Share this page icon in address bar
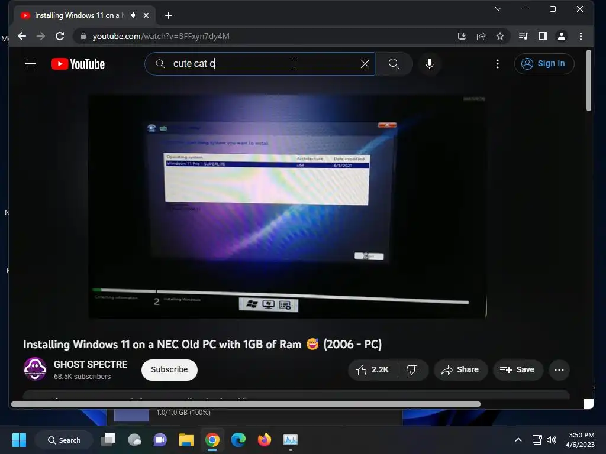The height and width of the screenshot is (454, 606). [x=481, y=36]
